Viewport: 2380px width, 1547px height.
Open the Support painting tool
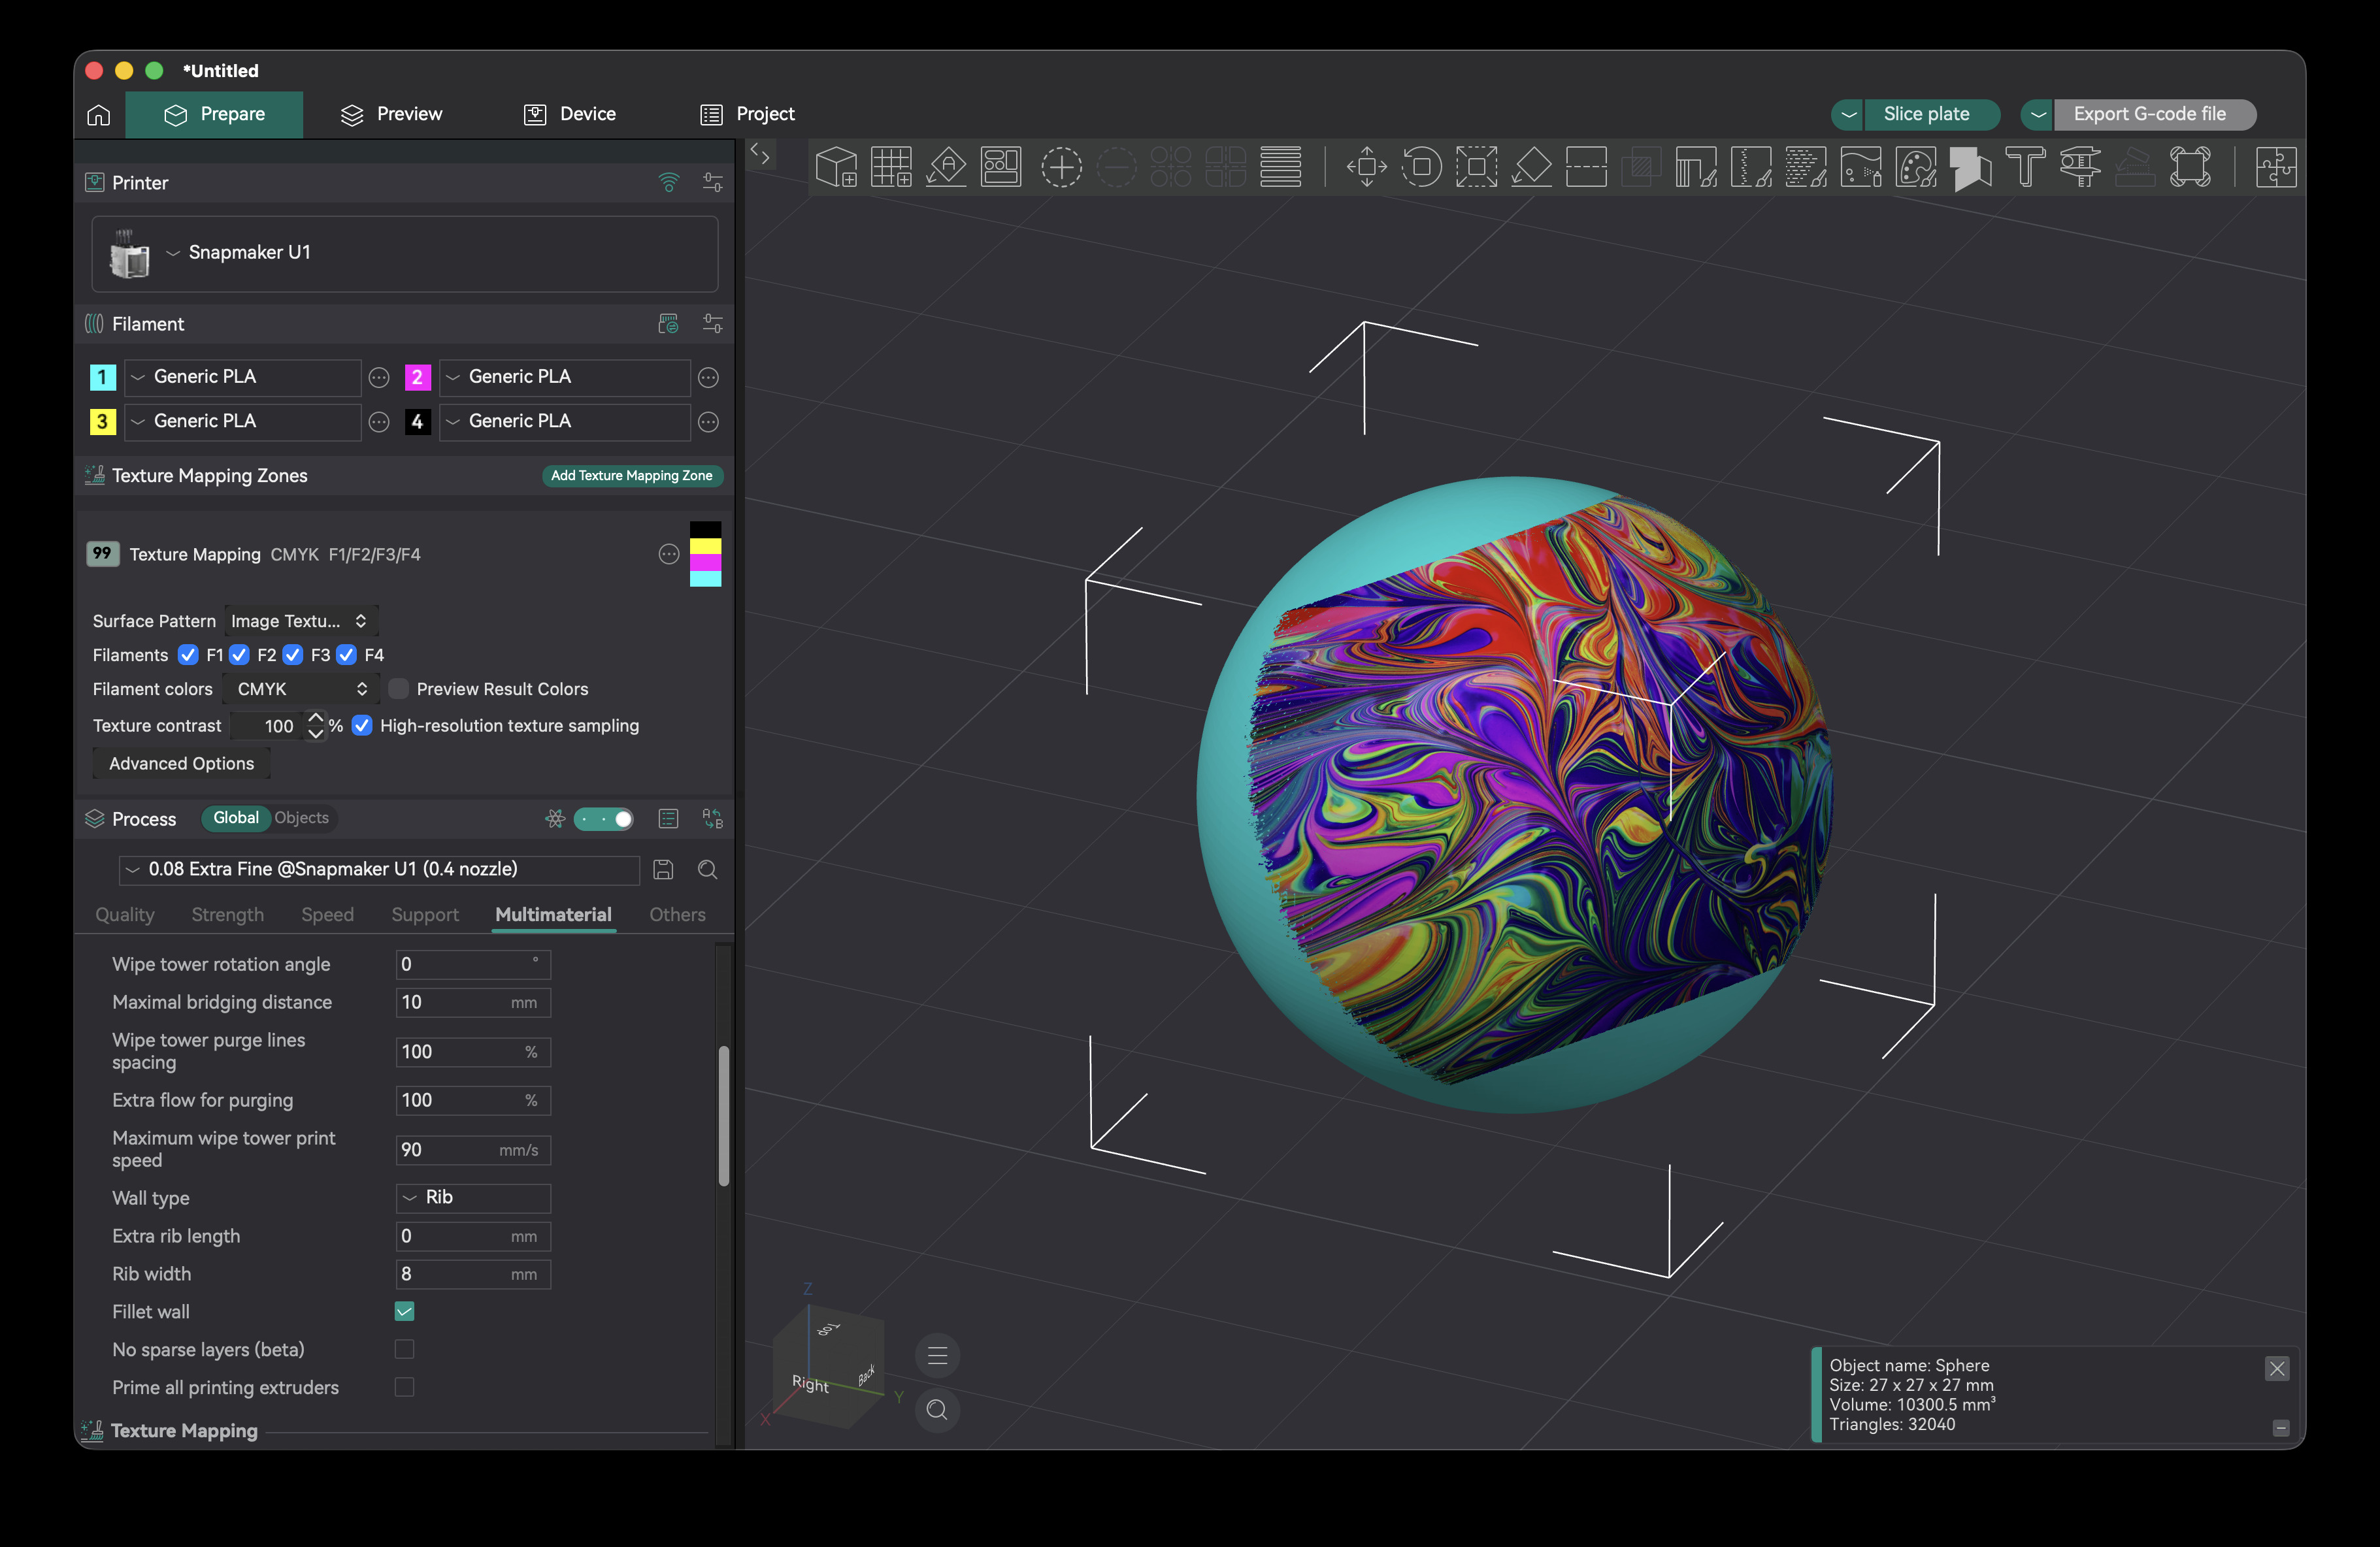[x=1696, y=167]
